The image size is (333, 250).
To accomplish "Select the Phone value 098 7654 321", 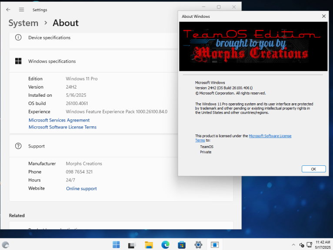I will point(79,172).
